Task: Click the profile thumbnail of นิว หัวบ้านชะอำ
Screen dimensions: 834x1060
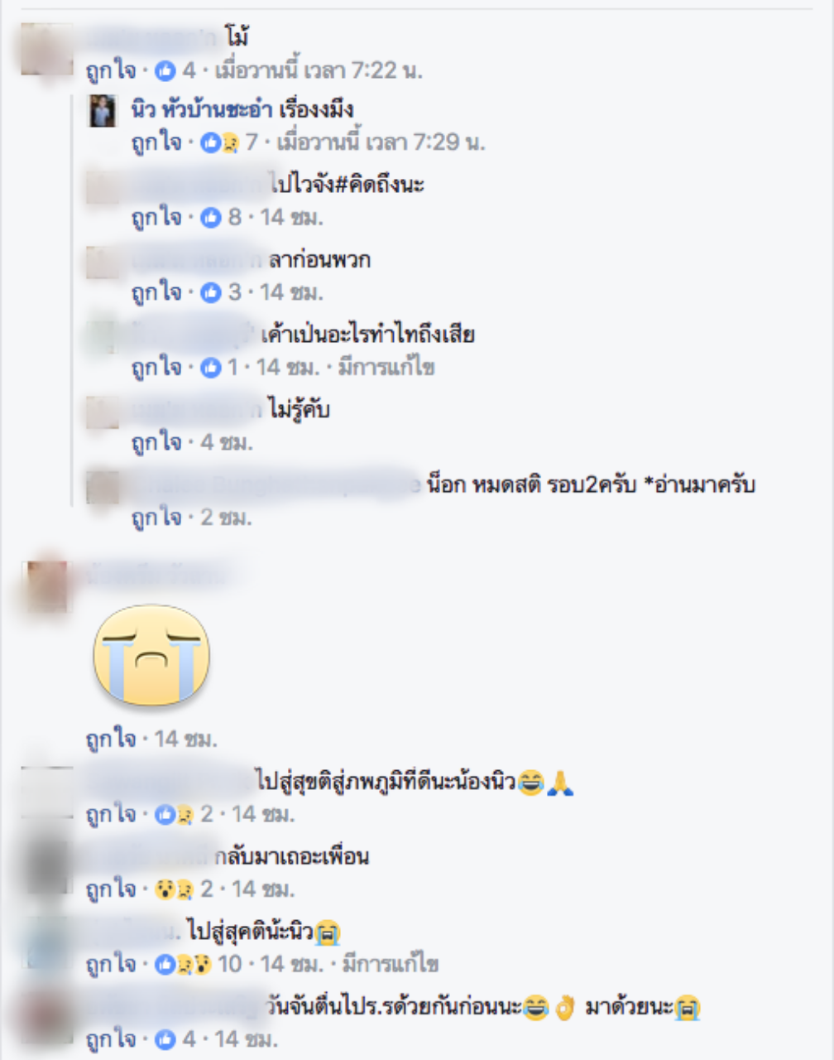Action: pos(103,110)
